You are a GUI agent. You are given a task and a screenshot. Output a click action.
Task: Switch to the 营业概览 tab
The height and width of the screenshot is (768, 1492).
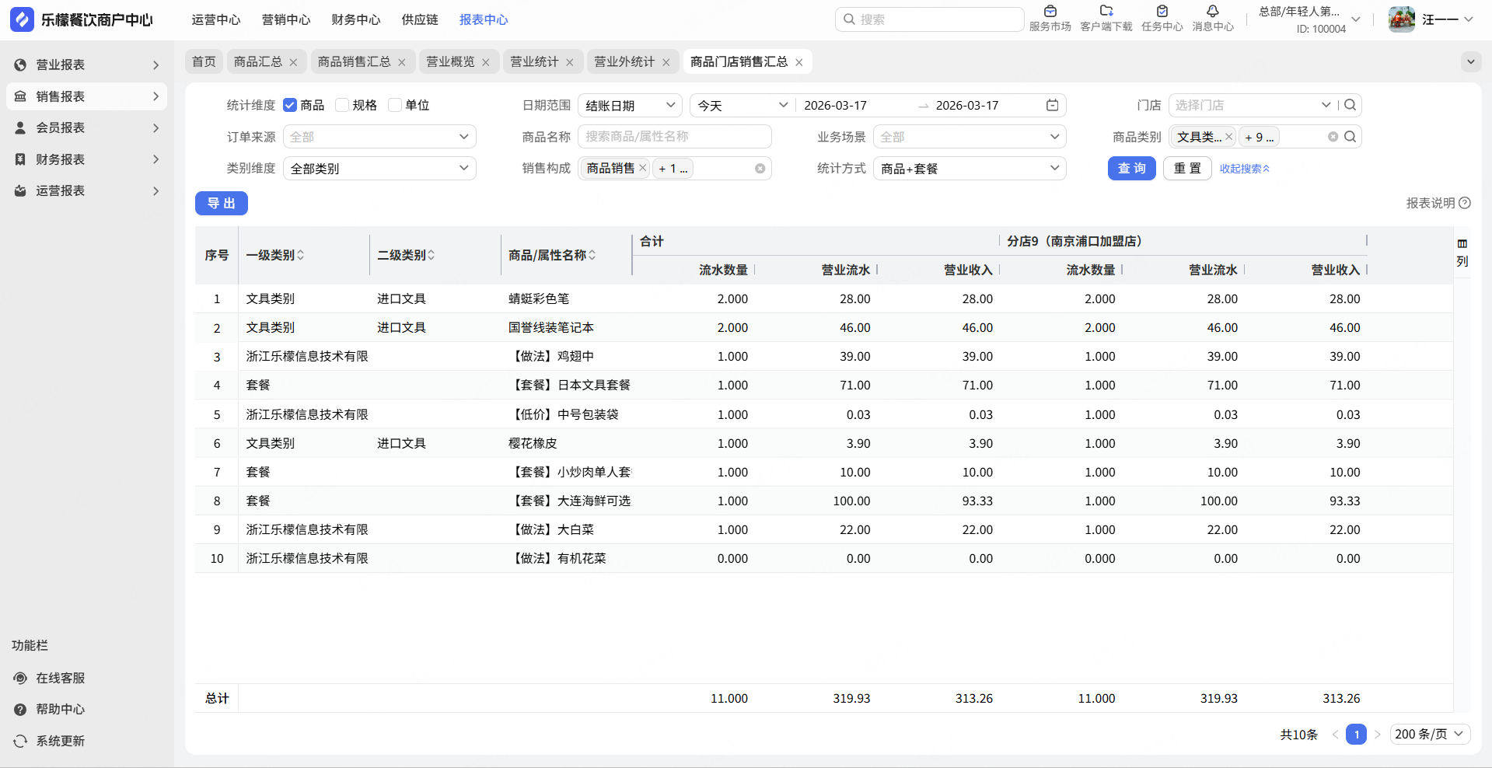450,62
